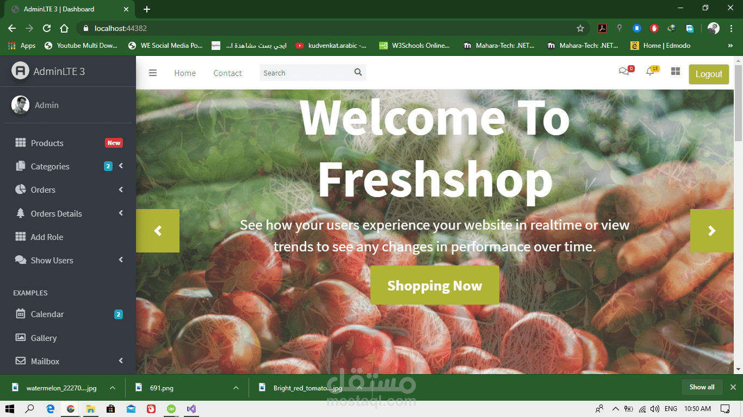This screenshot has width=743, height=417.
Task: Open the Add Role sidebar item
Action: point(69,237)
